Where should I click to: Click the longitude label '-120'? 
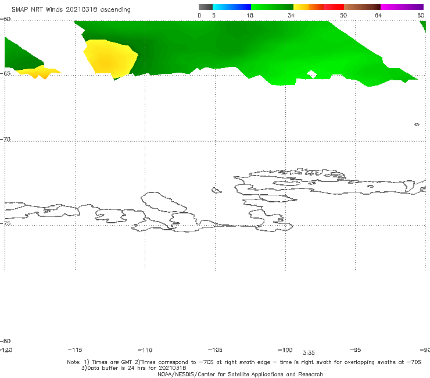pos(6,350)
